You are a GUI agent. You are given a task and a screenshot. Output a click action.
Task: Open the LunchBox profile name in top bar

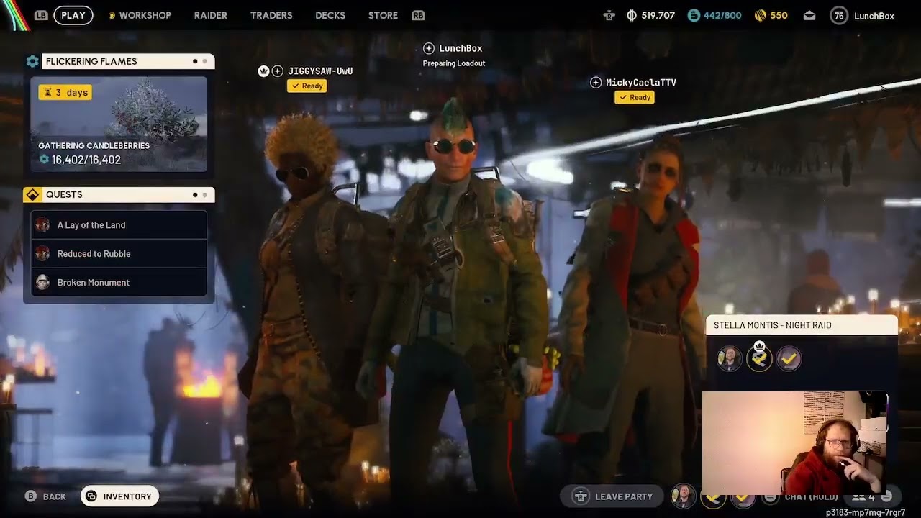point(874,16)
